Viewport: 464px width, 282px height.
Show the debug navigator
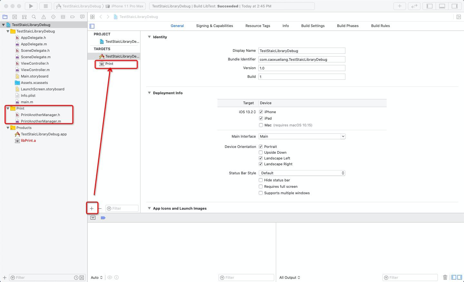click(63, 17)
